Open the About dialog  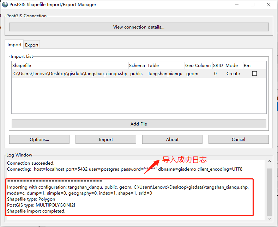pyautogui.click(x=172, y=140)
